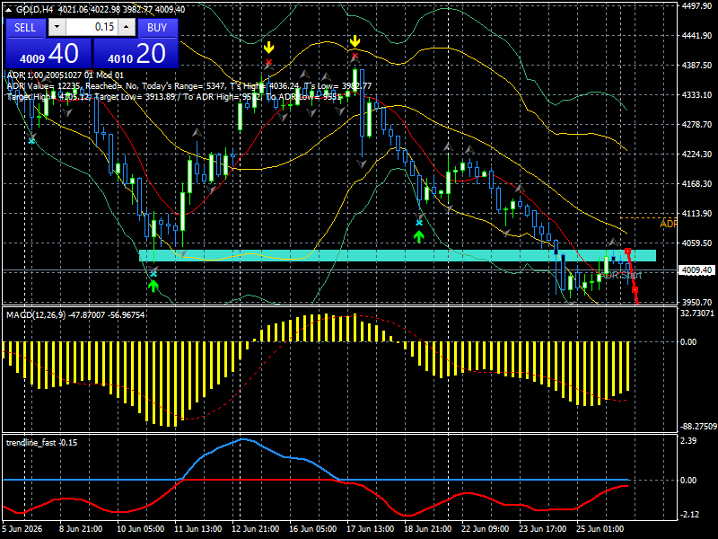The image size is (718, 539).
Task: Grab the lower square handle of the red trendline
Action: (x=635, y=289)
